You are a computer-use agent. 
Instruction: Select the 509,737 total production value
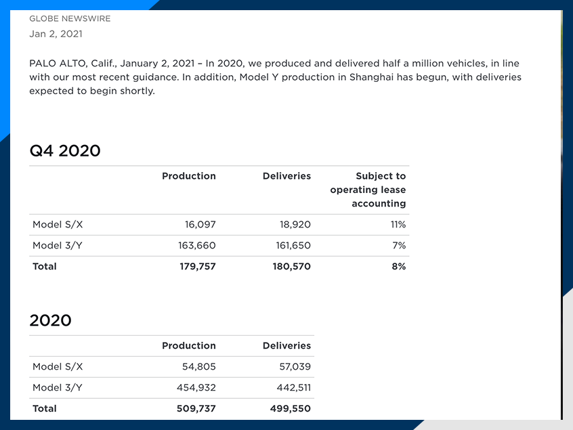pyautogui.click(x=196, y=408)
